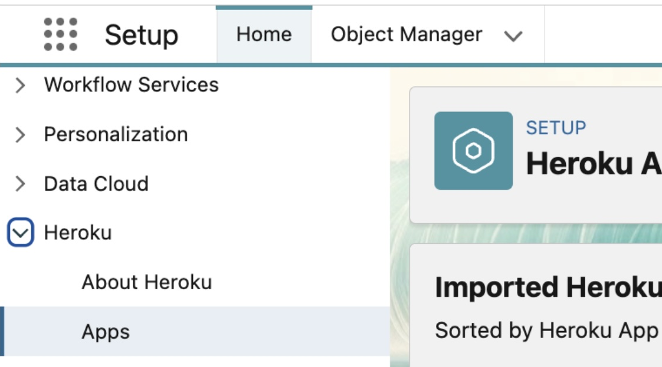Select the Workflow Services tree label
Screen dimensions: 662x367
click(x=131, y=85)
